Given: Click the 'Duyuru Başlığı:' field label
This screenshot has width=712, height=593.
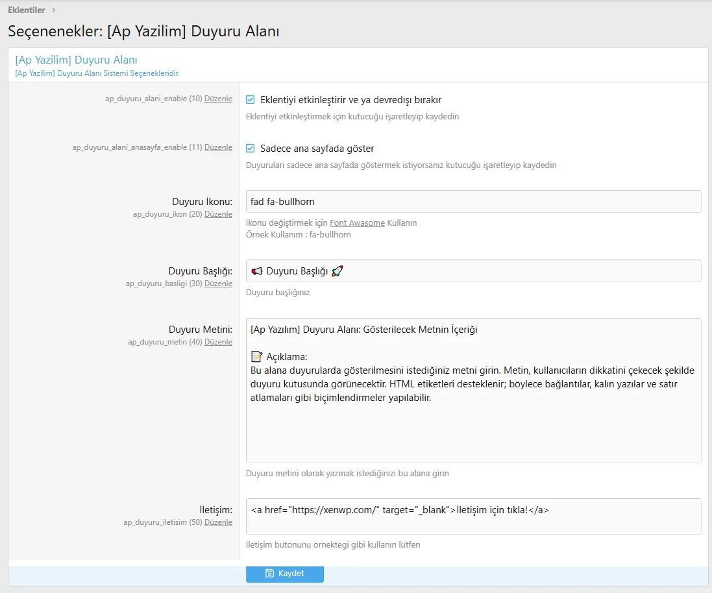Looking at the screenshot, I should [x=201, y=271].
